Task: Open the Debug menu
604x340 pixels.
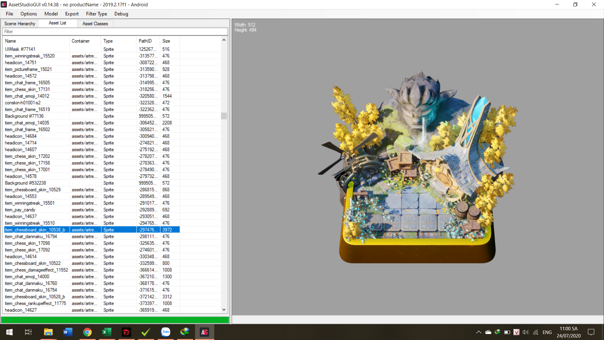Action: pyautogui.click(x=121, y=14)
